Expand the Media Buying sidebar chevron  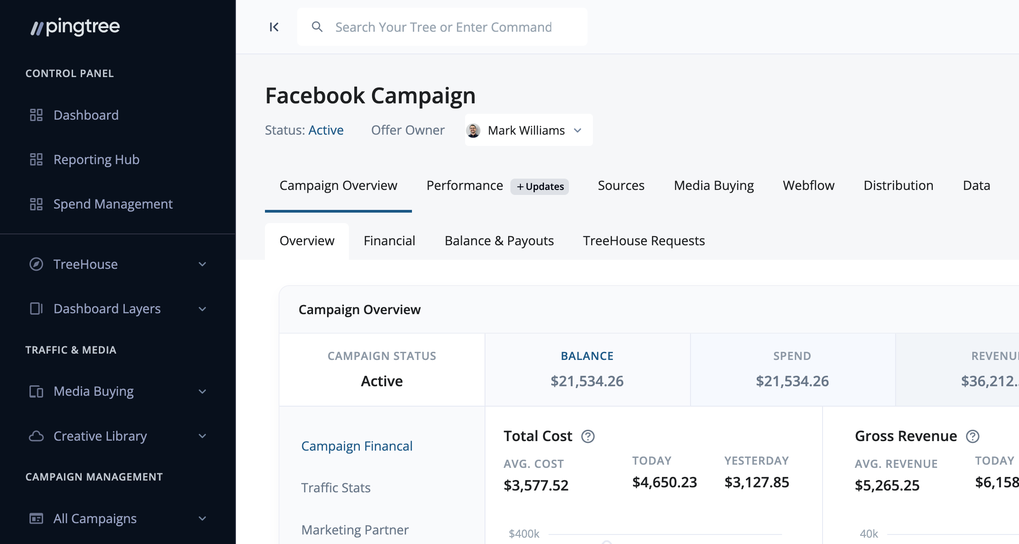[x=202, y=392]
